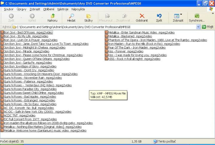The image size is (215, 145).
Task: Select KISS - Rock n Roll all night! file
Action: (134, 59)
